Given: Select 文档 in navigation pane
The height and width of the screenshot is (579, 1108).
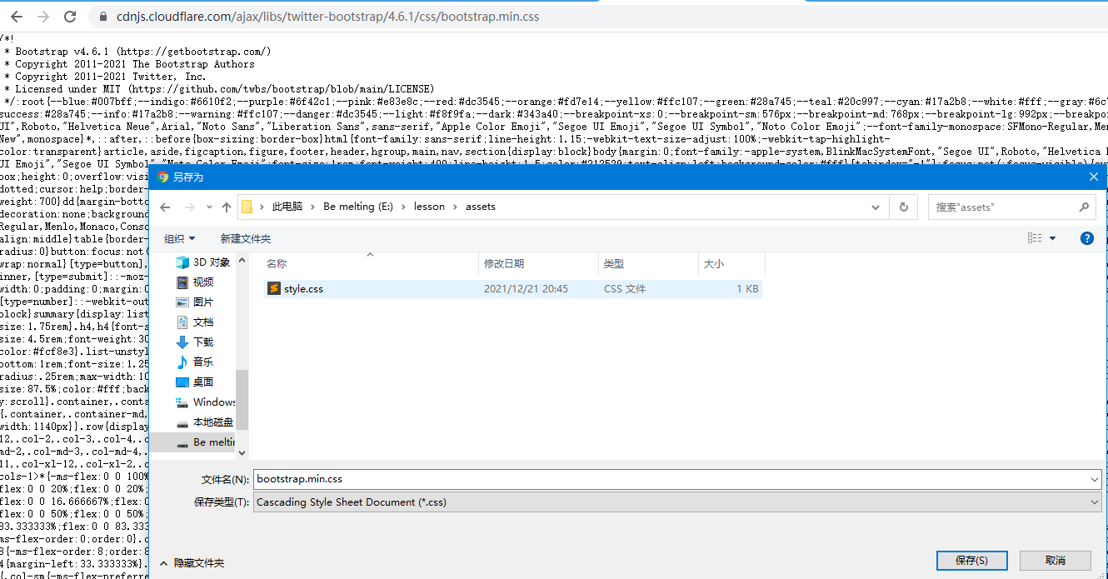Looking at the screenshot, I should coord(202,322).
